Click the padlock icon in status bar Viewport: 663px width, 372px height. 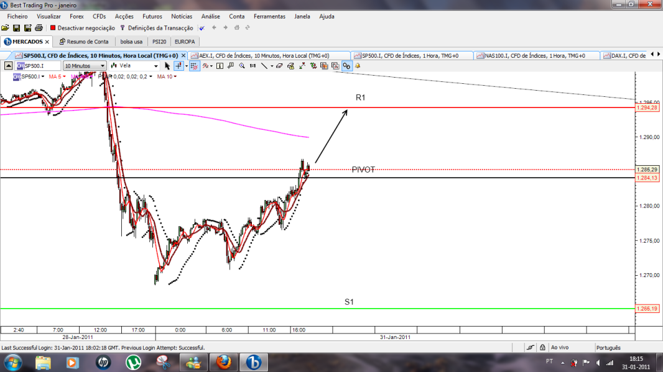point(542,348)
